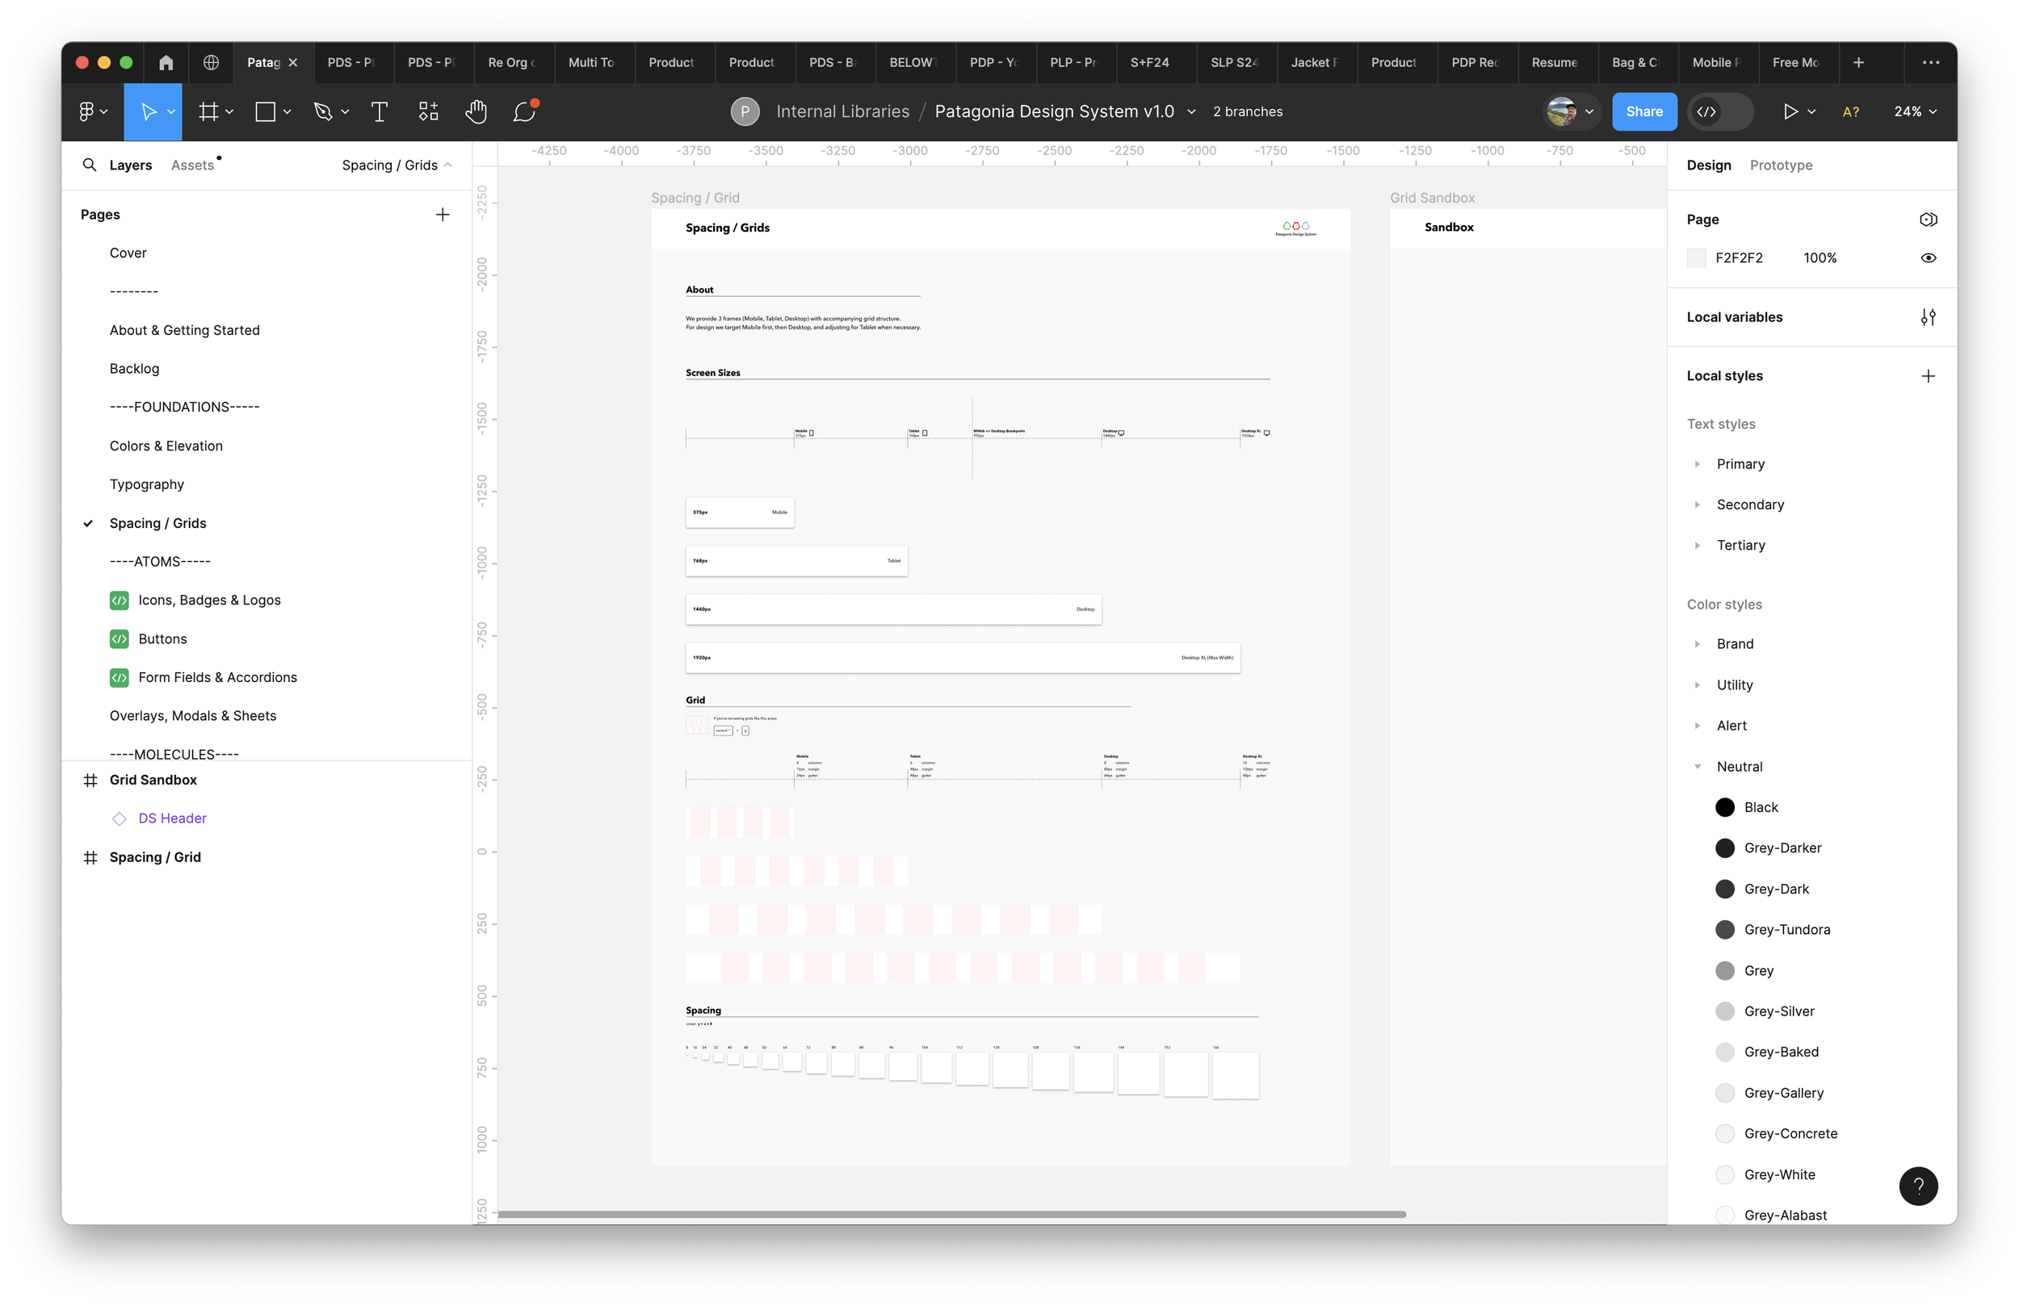This screenshot has width=2019, height=1306.
Task: Select the Text tool icon
Action: click(380, 111)
